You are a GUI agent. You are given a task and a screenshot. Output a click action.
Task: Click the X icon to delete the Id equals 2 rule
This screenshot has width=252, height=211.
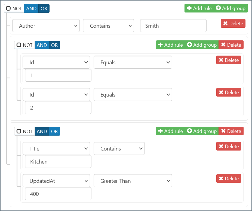click(221, 92)
